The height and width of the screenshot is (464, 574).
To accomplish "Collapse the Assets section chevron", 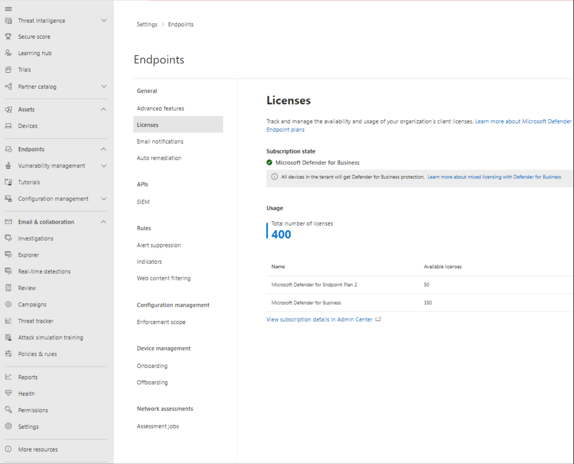I will (x=104, y=109).
